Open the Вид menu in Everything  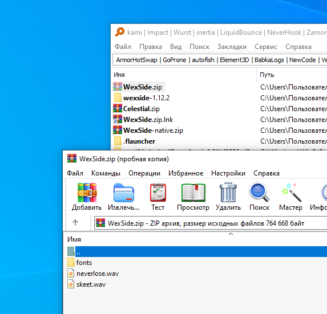176,47
